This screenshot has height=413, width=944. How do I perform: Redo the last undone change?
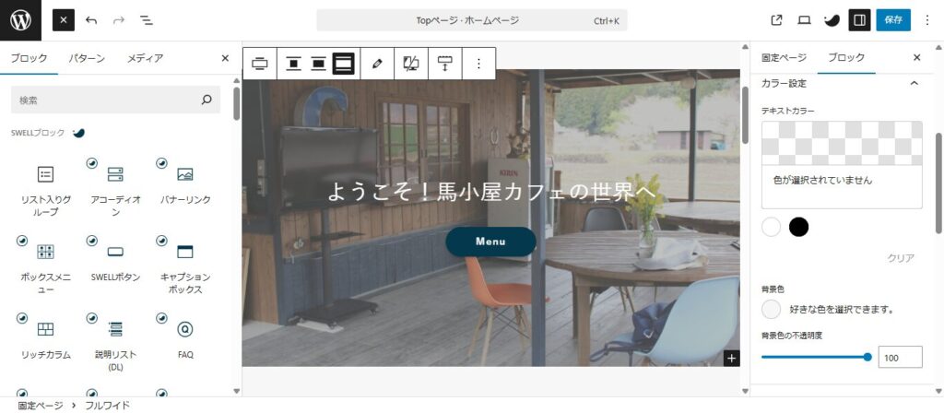[119, 20]
